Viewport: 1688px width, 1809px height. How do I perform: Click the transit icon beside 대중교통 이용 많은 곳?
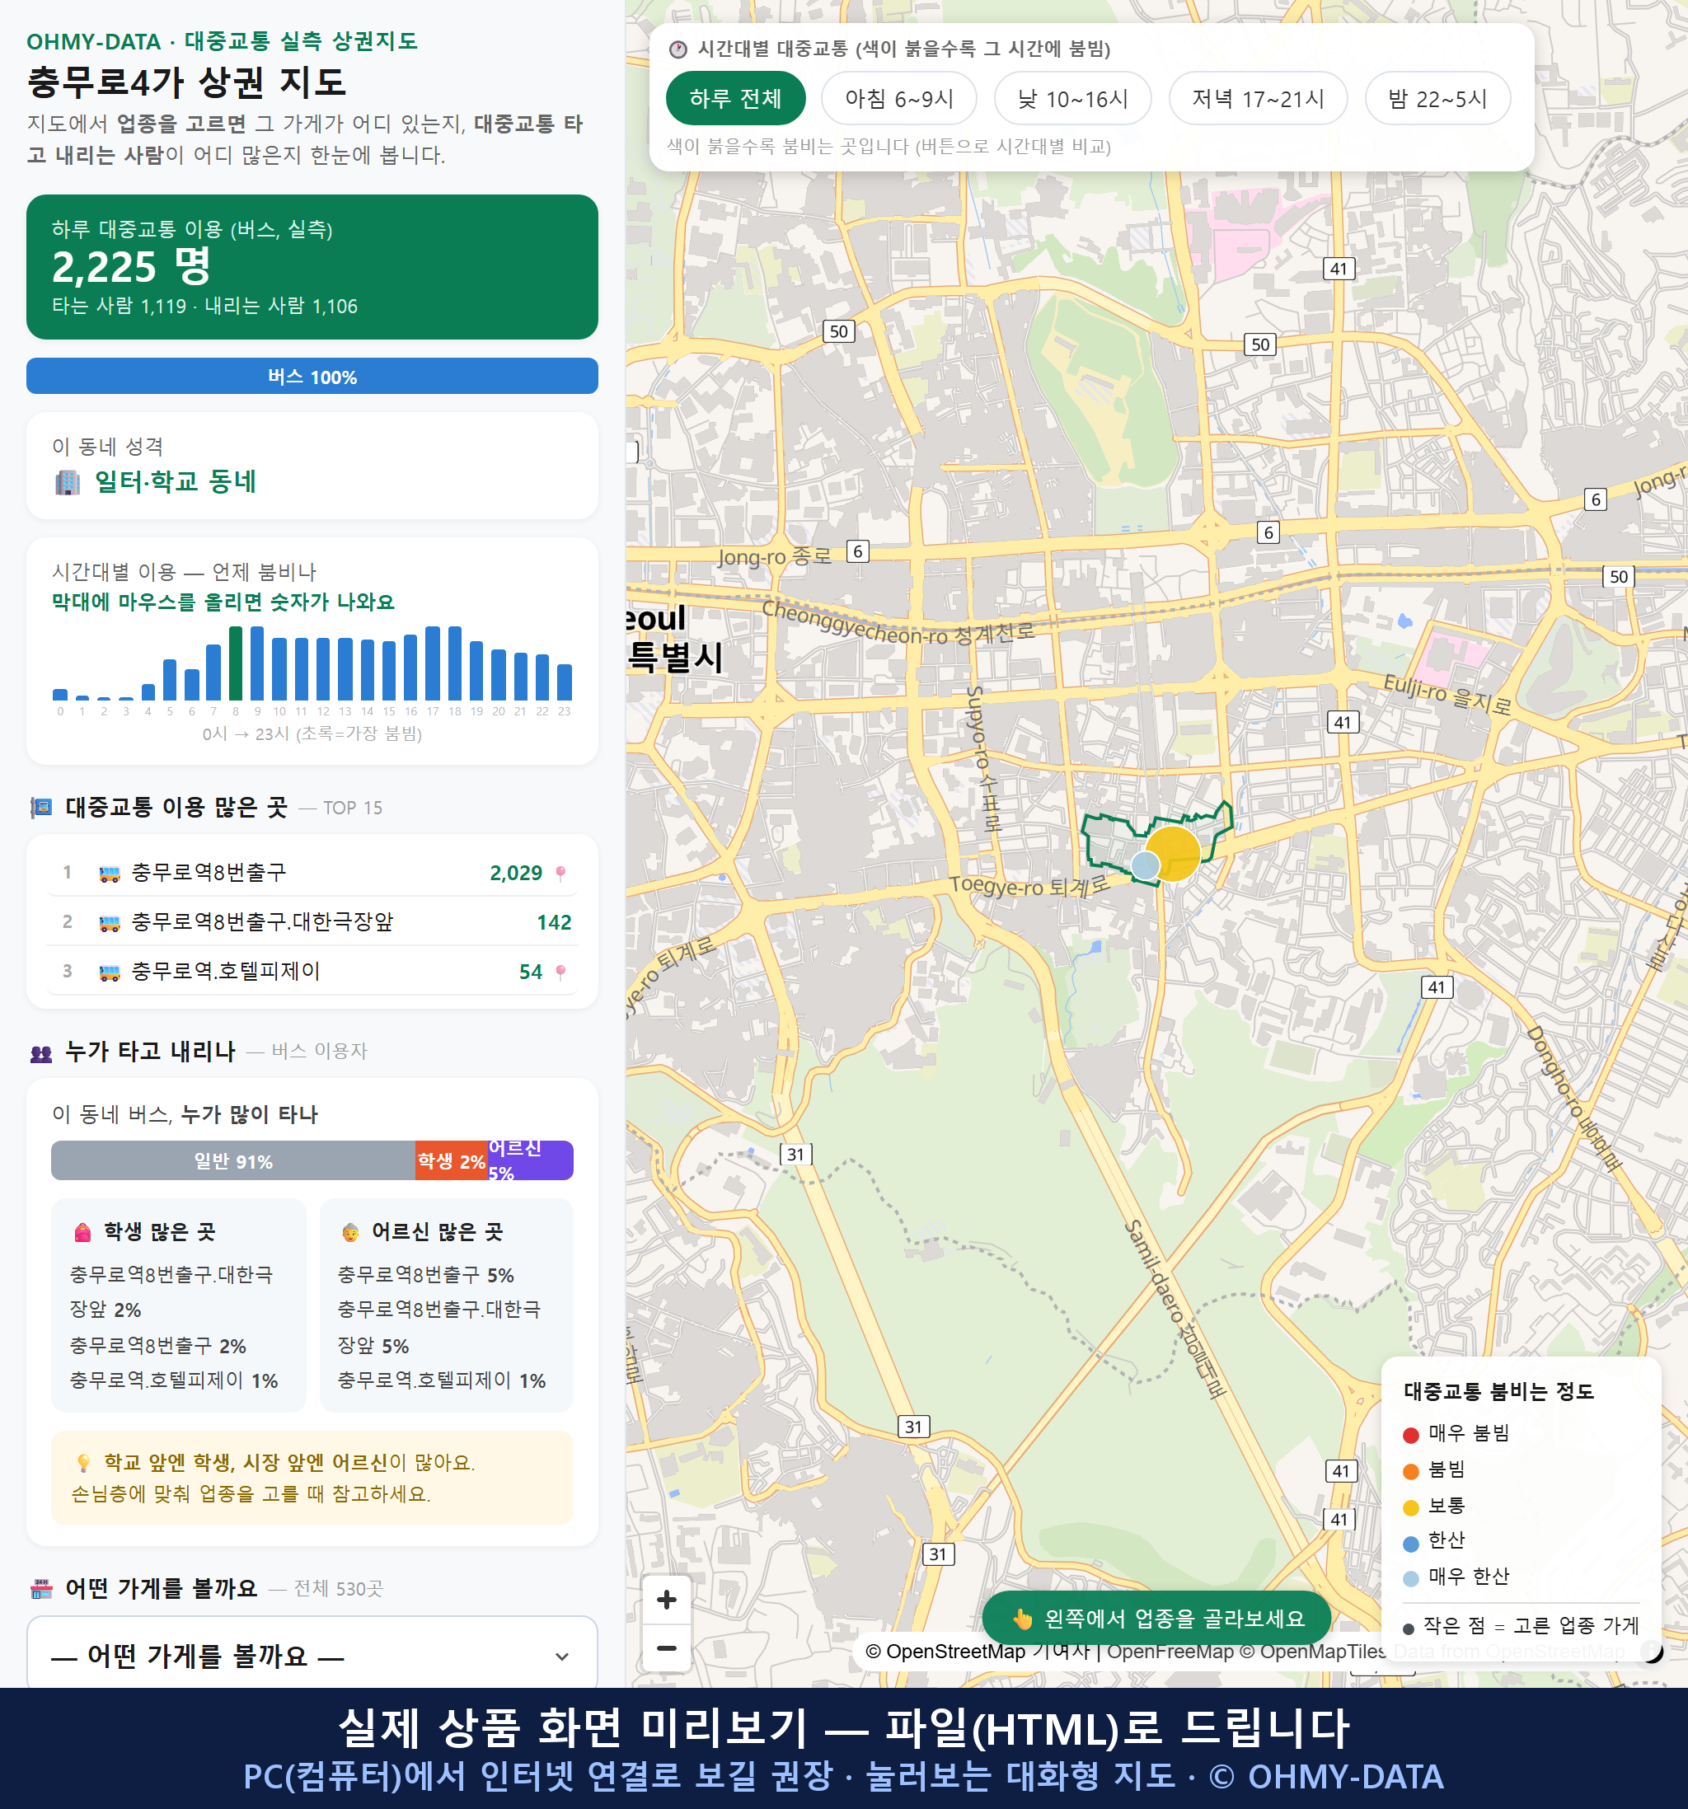(x=41, y=807)
